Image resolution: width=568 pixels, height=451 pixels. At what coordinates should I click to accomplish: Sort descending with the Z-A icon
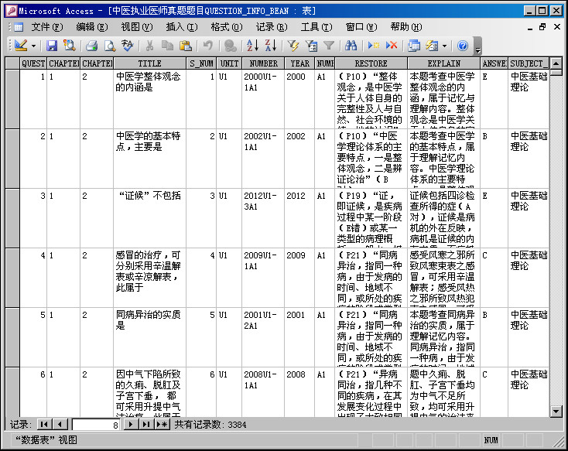(271, 46)
